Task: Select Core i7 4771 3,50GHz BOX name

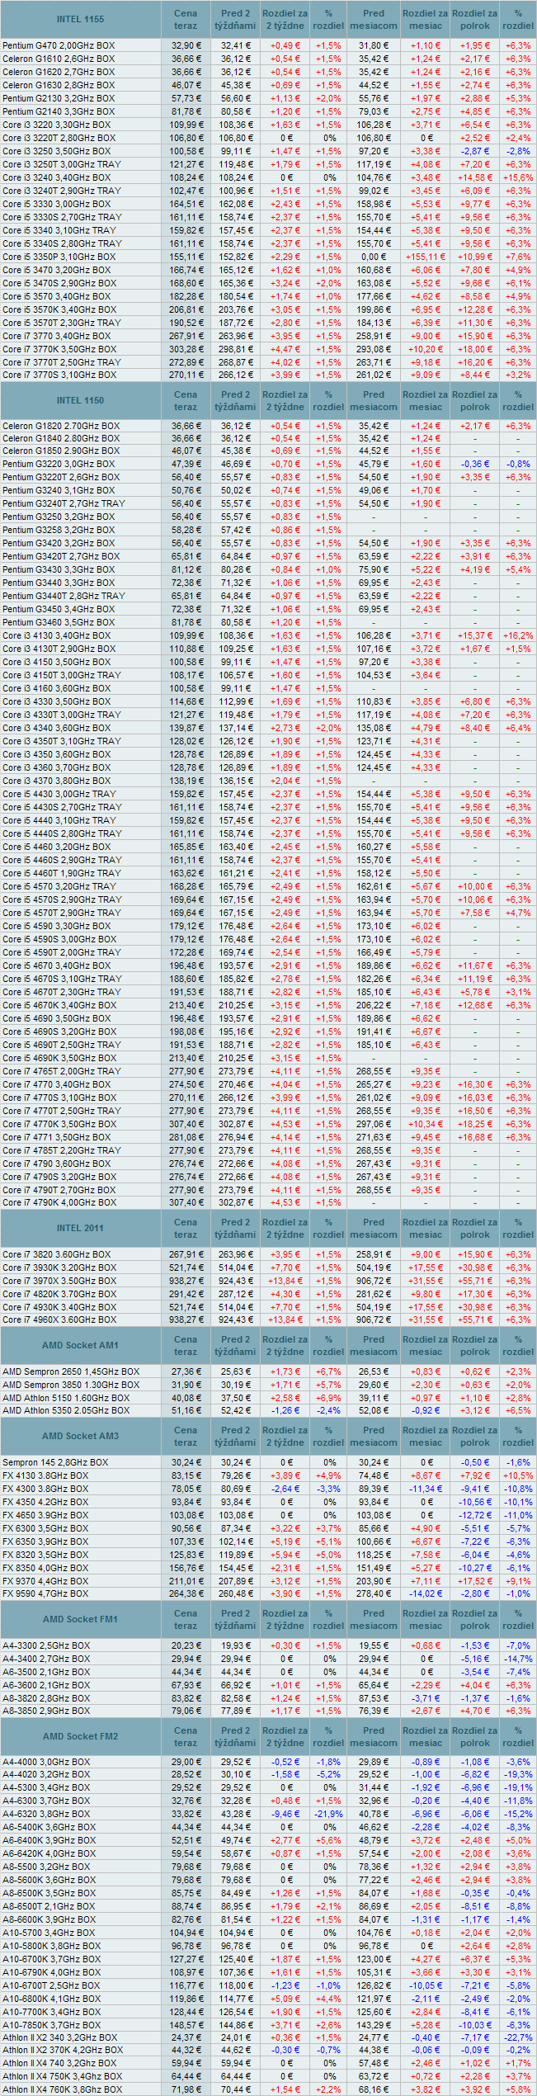Action: coord(56,1137)
